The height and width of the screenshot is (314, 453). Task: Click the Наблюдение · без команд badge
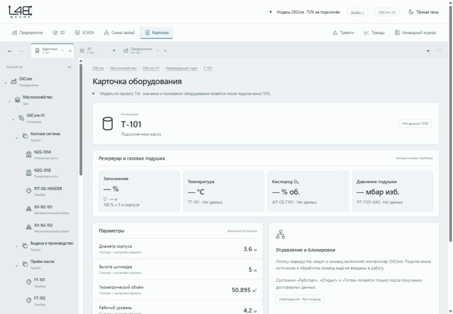pyautogui.click(x=300, y=299)
